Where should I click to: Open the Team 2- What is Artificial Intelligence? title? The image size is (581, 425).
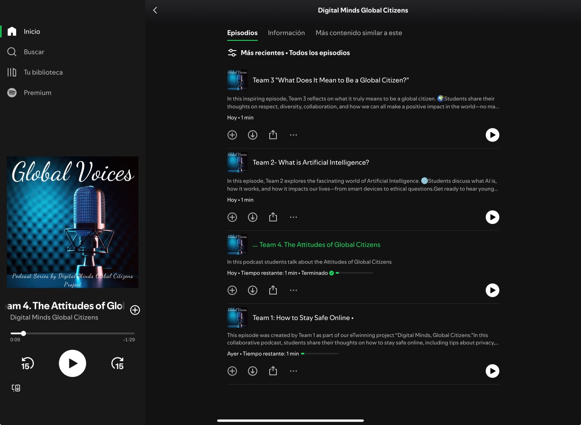[x=310, y=162]
